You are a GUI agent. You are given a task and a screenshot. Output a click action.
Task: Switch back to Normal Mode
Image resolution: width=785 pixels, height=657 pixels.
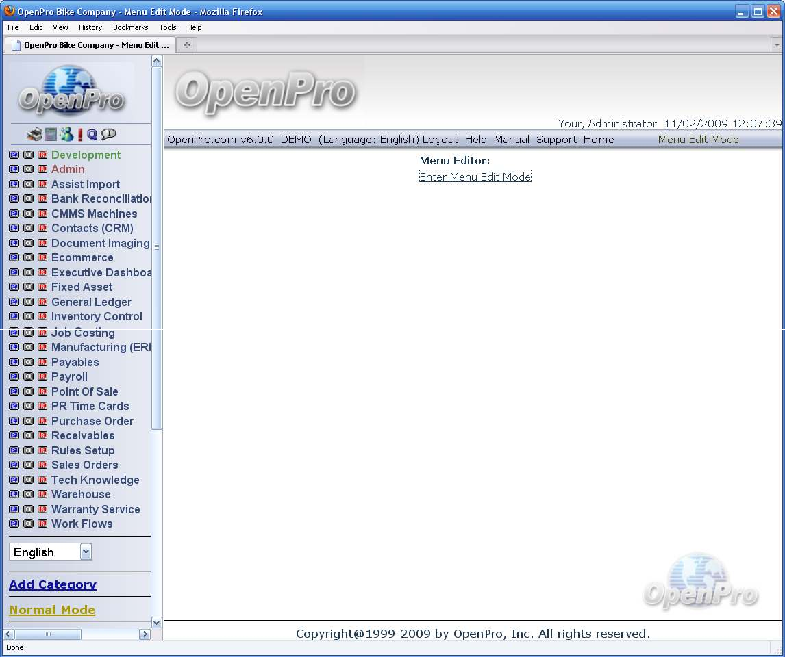[52, 610]
